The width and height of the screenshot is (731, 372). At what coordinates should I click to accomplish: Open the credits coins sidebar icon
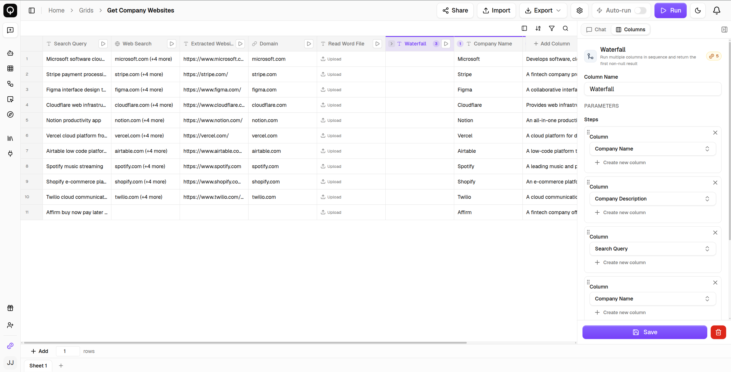pos(10,346)
